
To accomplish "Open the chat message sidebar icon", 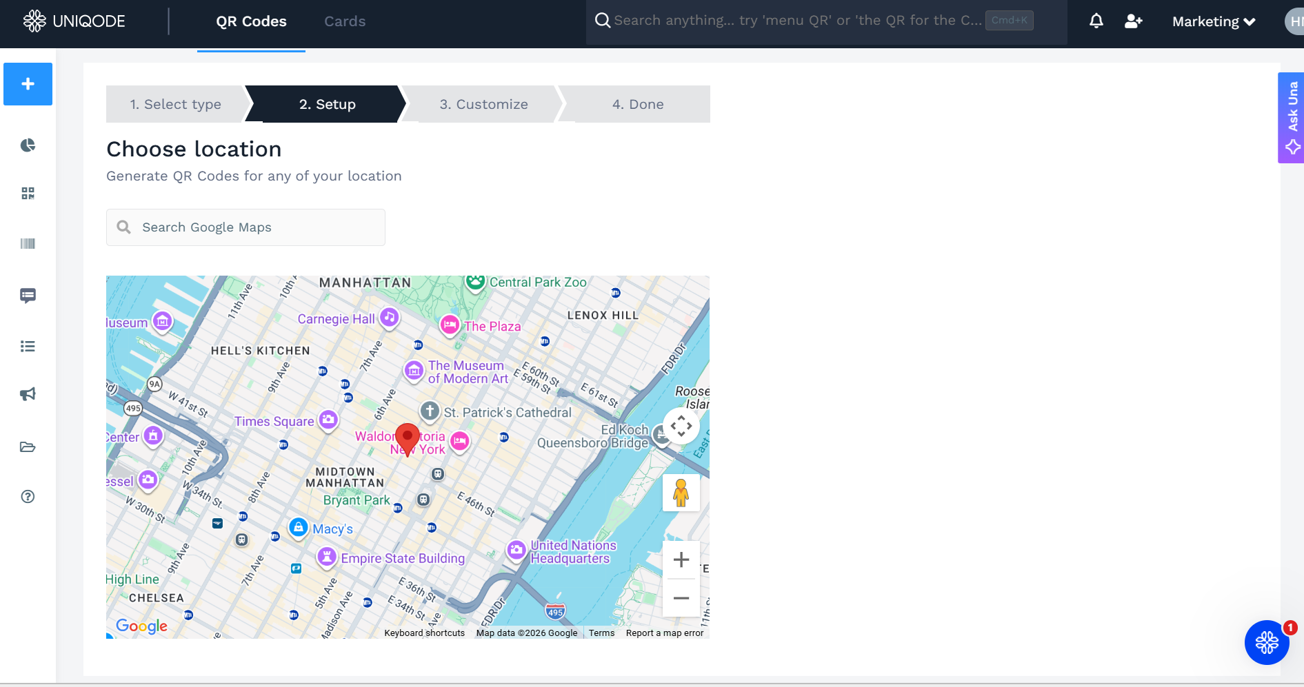I will point(28,296).
